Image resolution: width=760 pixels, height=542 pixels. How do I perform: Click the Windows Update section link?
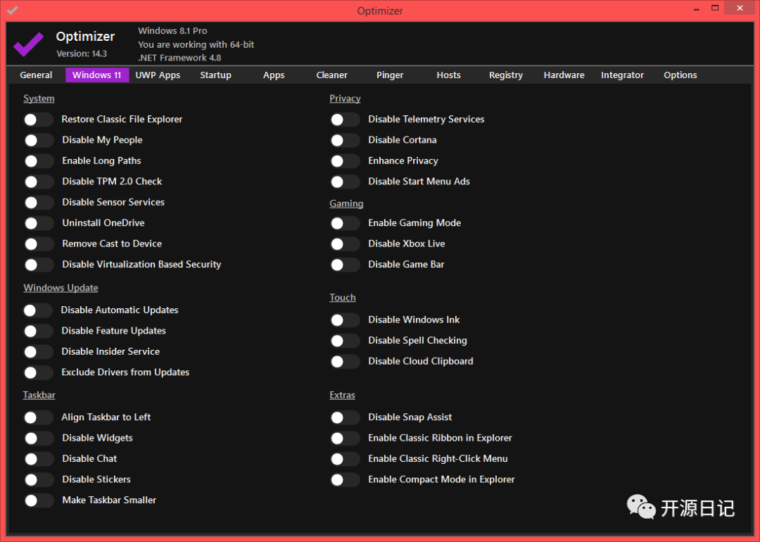61,288
